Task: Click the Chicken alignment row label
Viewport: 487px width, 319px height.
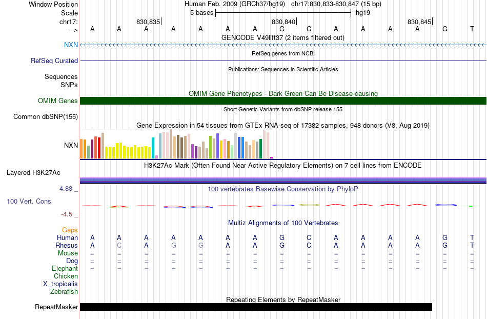Action: (66, 276)
